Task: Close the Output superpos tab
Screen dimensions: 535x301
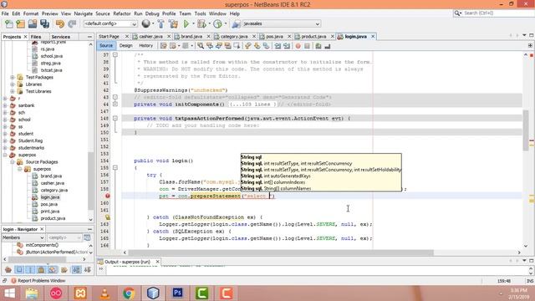Action: 157,262
